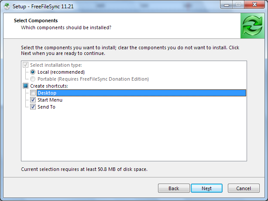Select the Local (recommended) radio button

click(33, 72)
